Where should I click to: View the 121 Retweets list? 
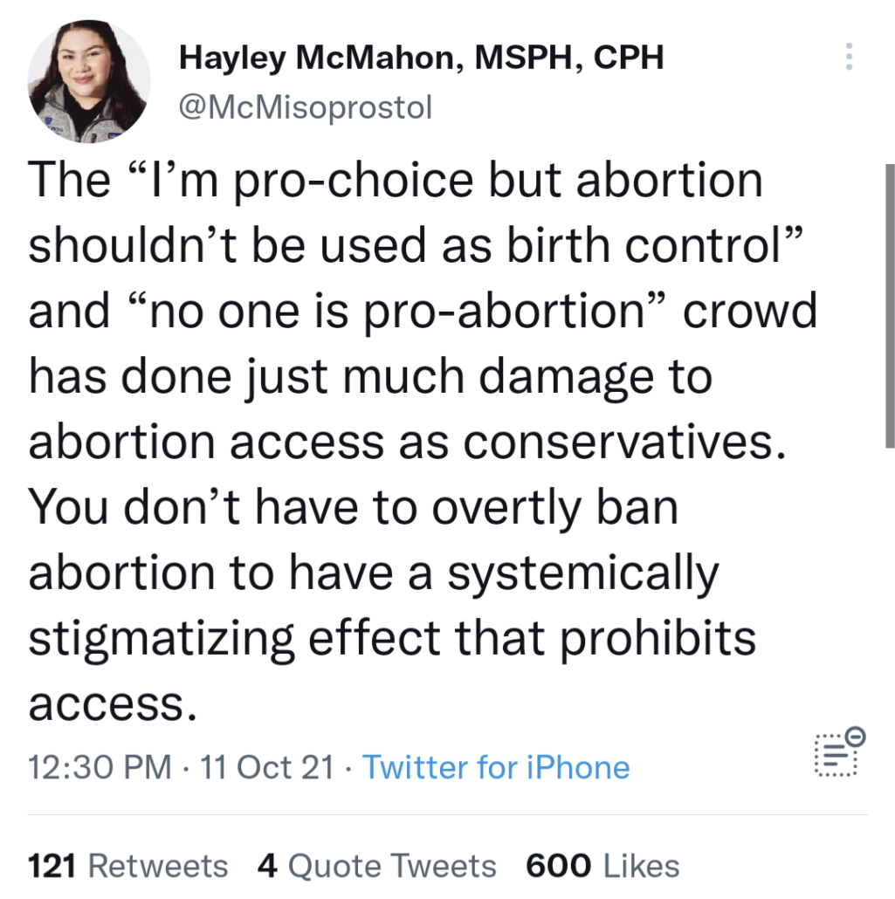tap(128, 866)
